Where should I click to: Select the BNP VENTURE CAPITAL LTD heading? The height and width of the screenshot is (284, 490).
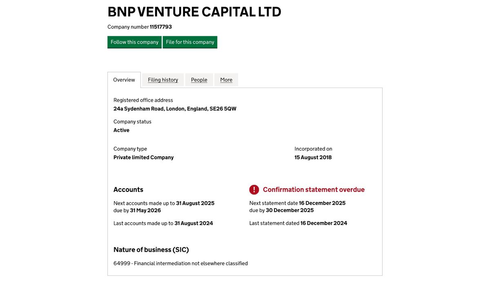[194, 12]
